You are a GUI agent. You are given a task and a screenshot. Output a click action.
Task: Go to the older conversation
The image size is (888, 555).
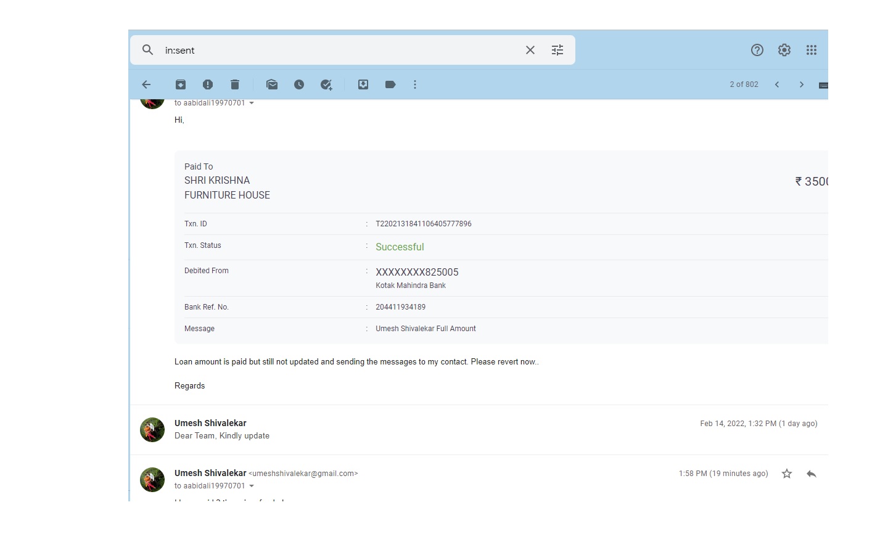point(802,84)
